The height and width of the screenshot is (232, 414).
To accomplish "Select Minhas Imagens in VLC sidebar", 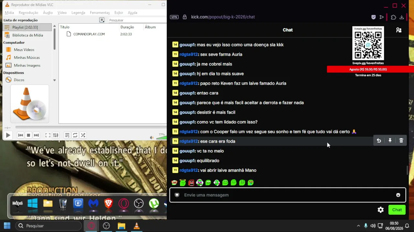I will coord(27,65).
